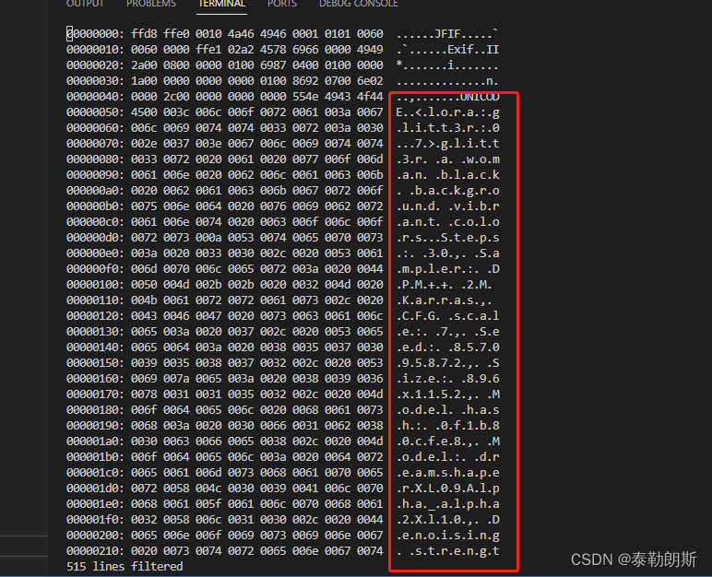This screenshot has height=577, width=712.
Task: Click the ASCII text '.e.n.o.i.s.i.n.g'
Action: click(447, 535)
